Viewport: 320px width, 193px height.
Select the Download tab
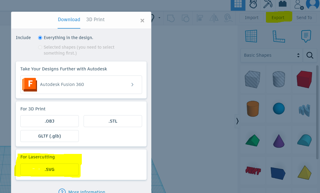pyautogui.click(x=69, y=19)
